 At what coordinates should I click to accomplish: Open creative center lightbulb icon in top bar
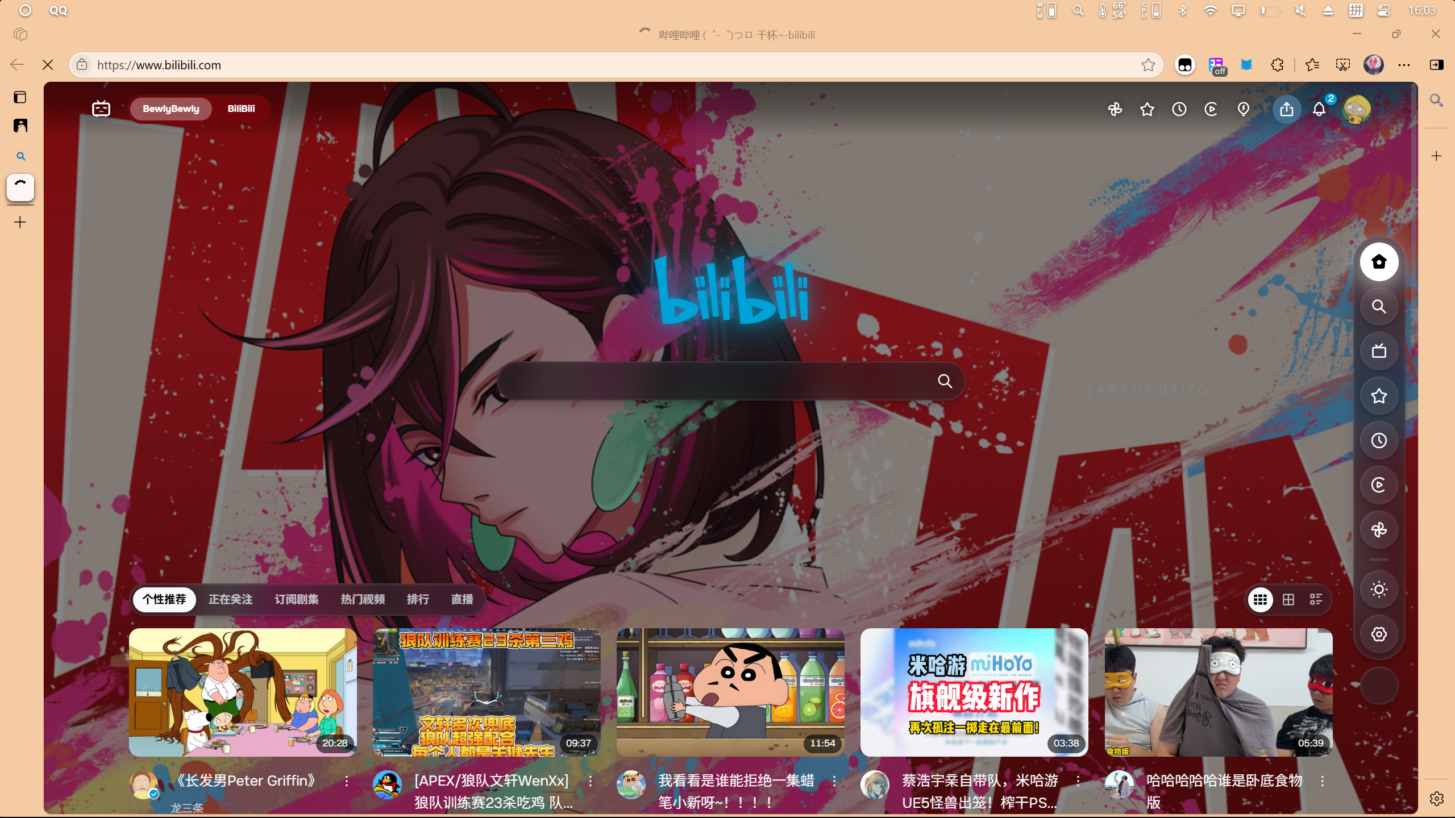tap(1244, 109)
